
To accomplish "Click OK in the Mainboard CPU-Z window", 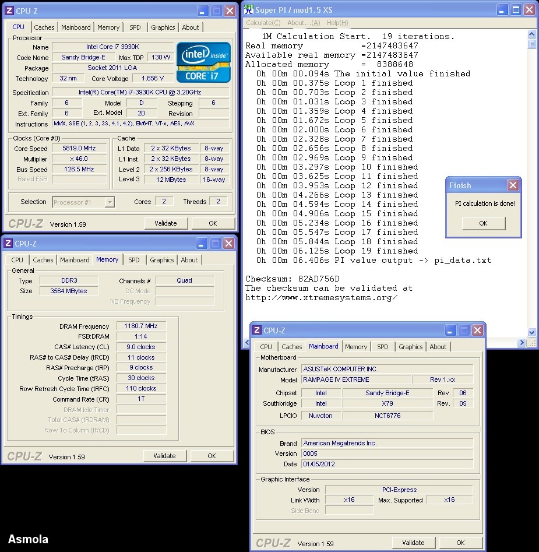I will point(460,543).
